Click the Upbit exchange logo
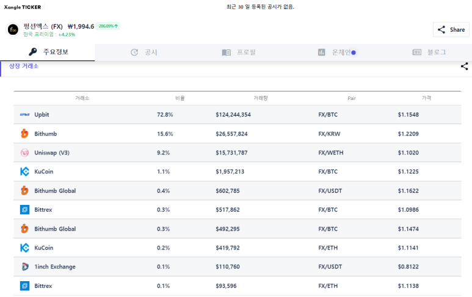 [24, 115]
